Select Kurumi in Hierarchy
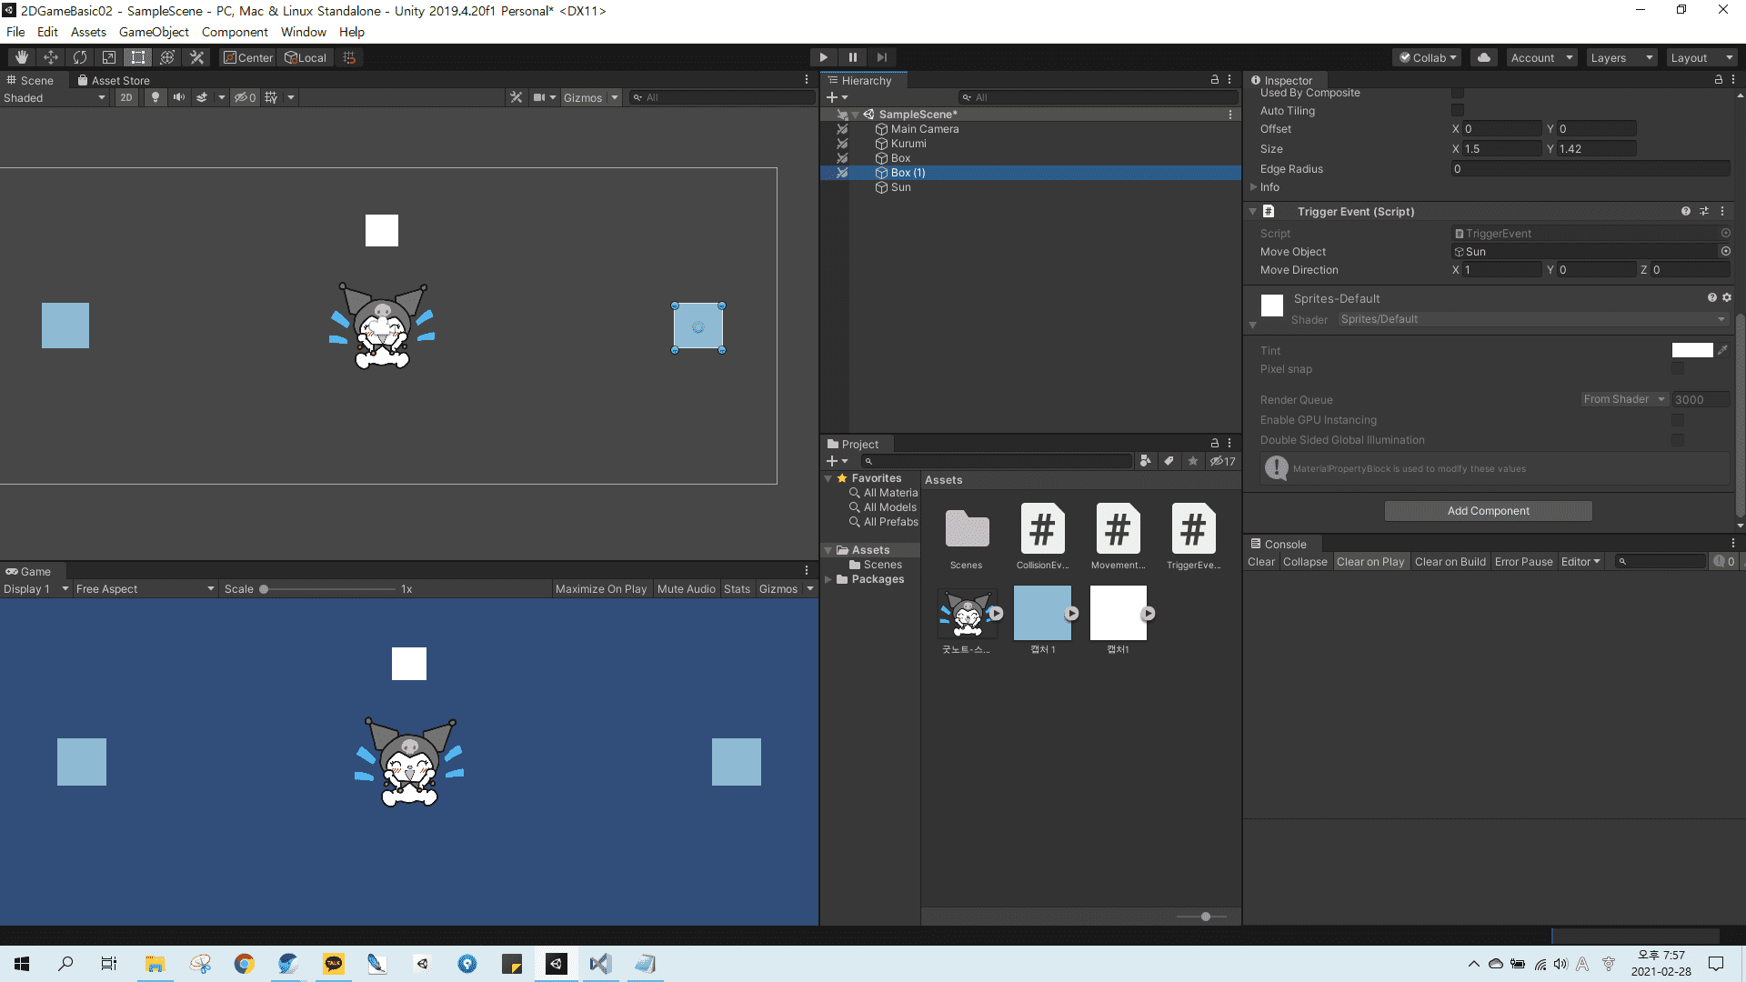Screen dimensions: 1746x982 click(908, 144)
